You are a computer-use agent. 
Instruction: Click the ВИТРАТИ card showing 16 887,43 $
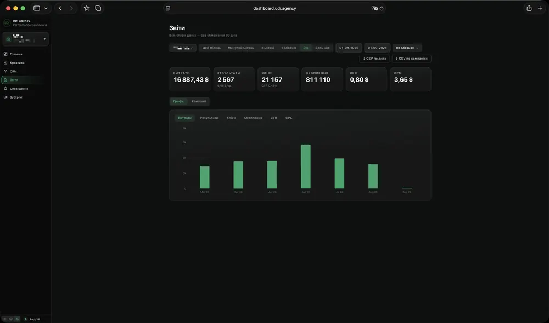(x=190, y=79)
